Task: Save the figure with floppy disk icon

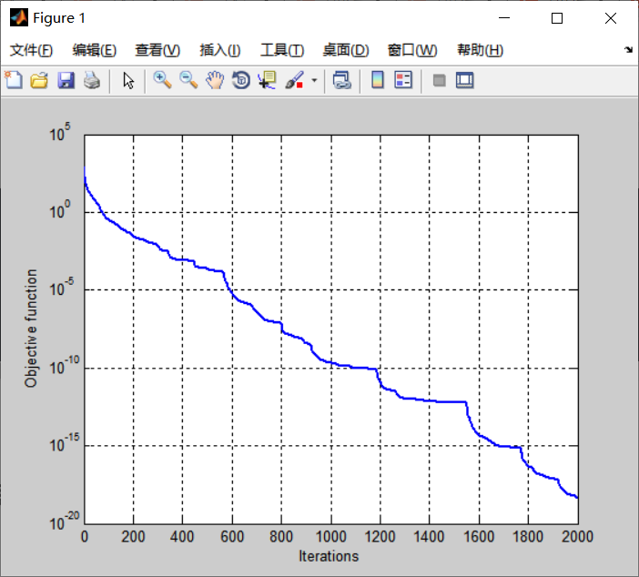Action: coord(66,80)
